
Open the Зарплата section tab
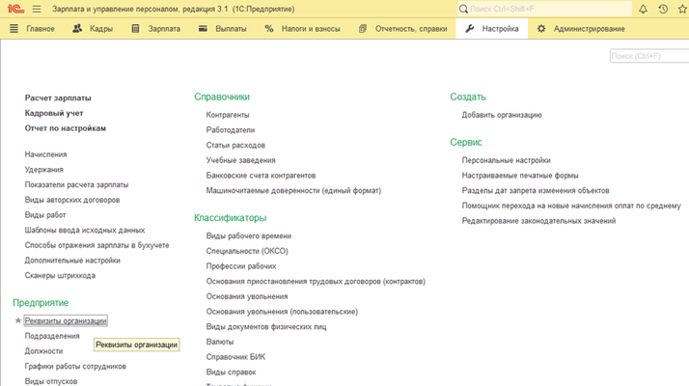pyautogui.click(x=159, y=28)
